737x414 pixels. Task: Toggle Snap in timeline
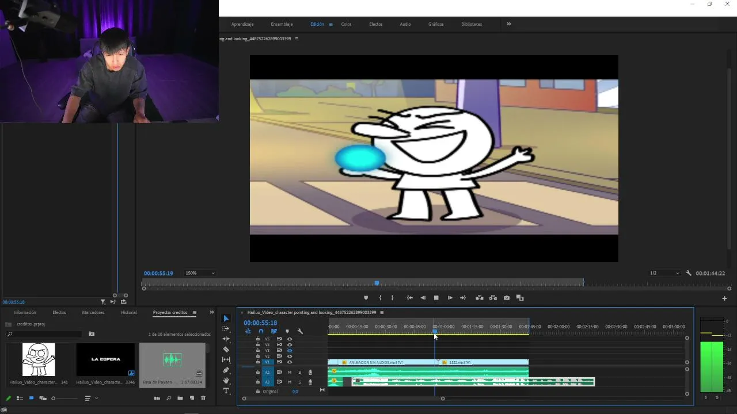[261, 331]
